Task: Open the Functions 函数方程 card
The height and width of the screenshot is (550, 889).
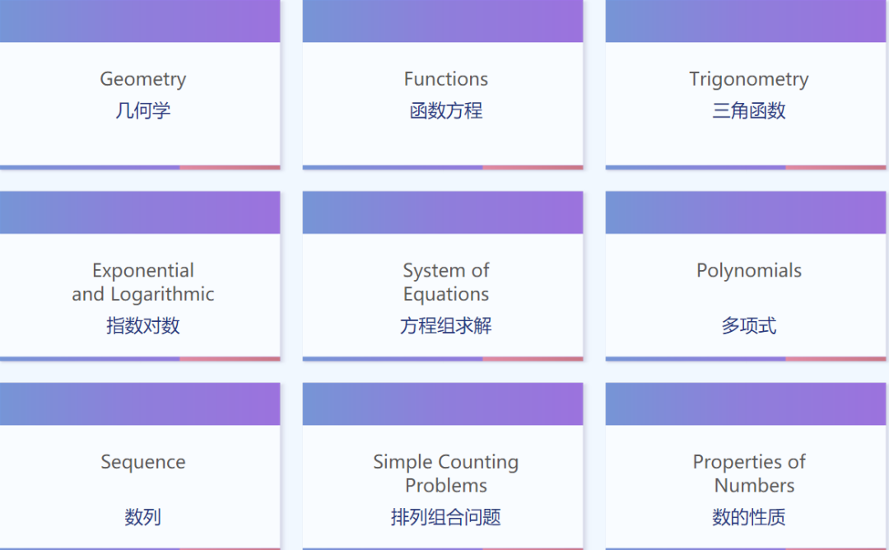Action: point(443,91)
